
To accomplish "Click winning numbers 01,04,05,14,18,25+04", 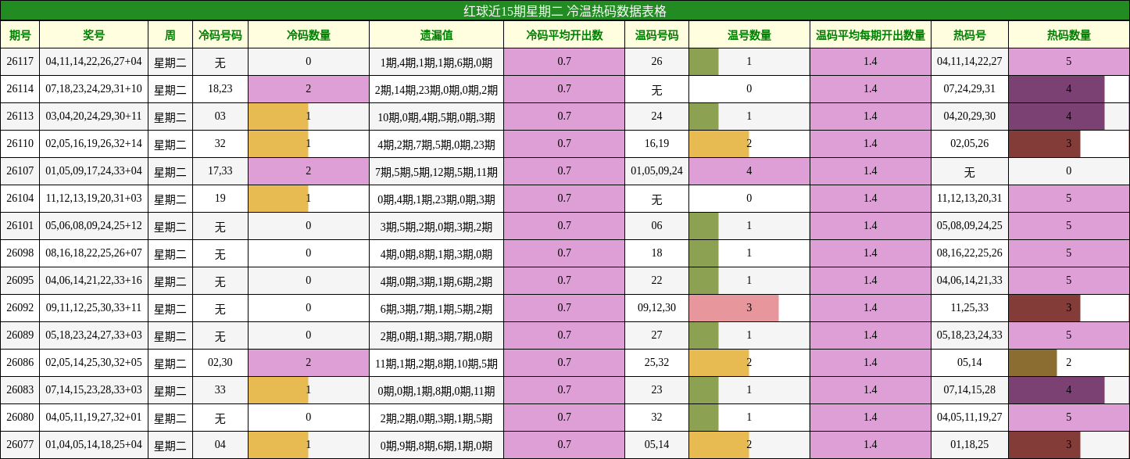I will click(x=94, y=445).
